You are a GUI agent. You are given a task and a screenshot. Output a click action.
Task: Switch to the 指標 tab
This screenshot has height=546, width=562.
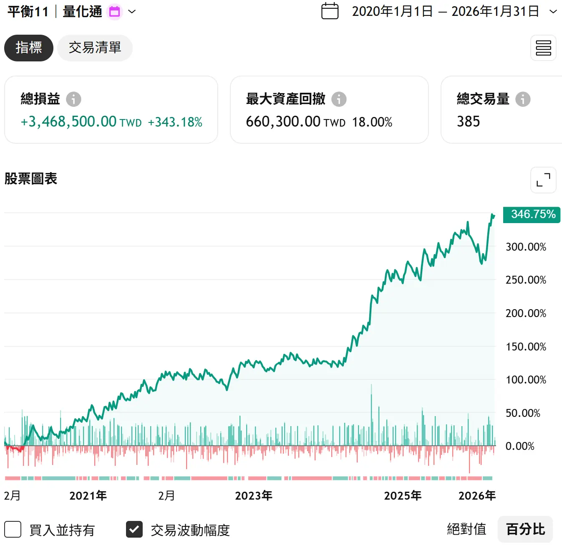tap(29, 48)
